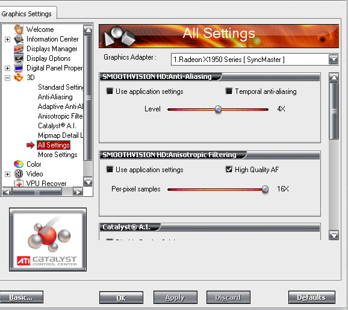The width and height of the screenshot is (348, 310).
Task: Click tree panel scroll up arrow
Action: click(x=88, y=30)
